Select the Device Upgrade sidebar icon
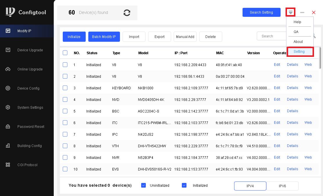323x196 pixels. pos(8,50)
